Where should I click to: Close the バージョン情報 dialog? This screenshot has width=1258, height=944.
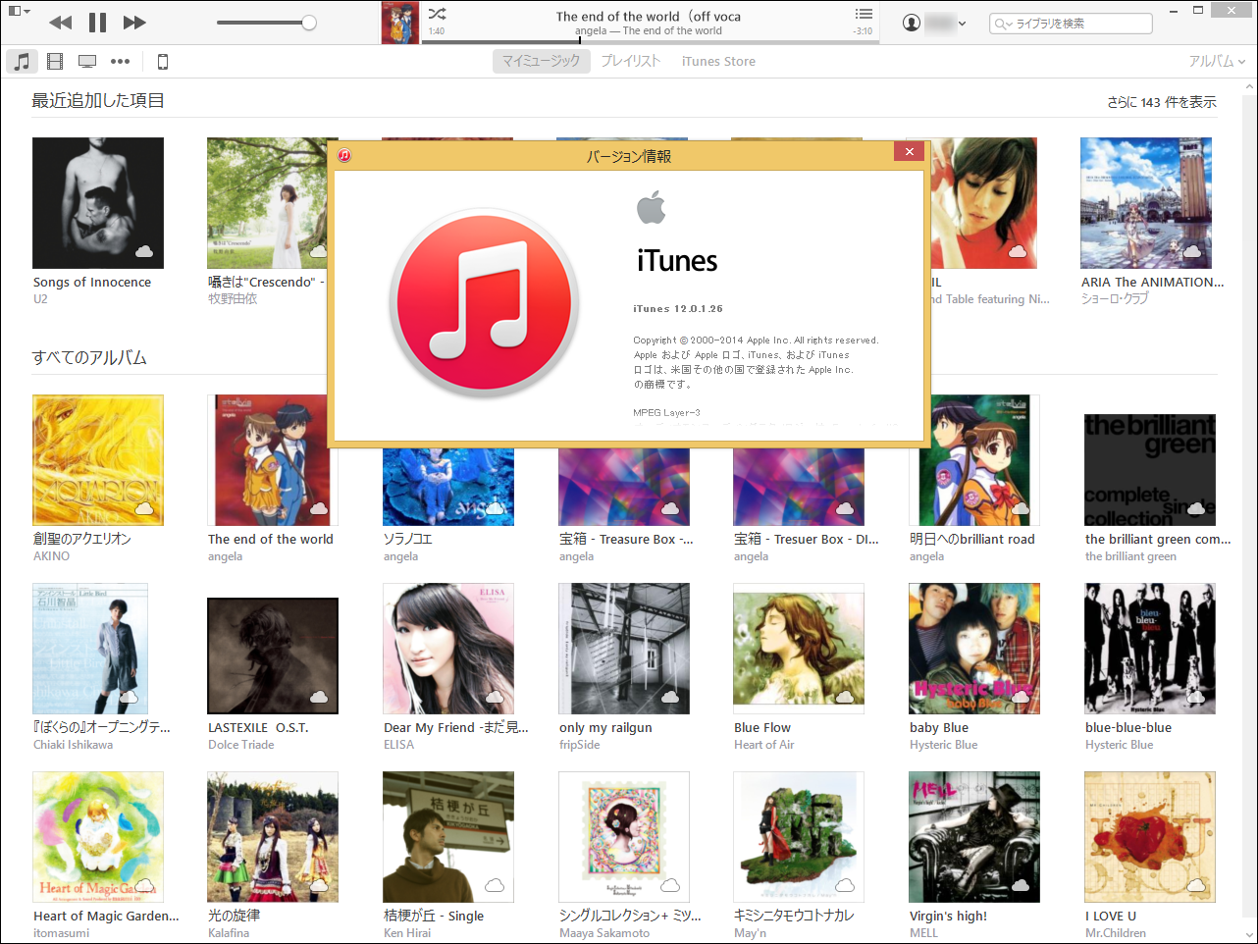(909, 151)
